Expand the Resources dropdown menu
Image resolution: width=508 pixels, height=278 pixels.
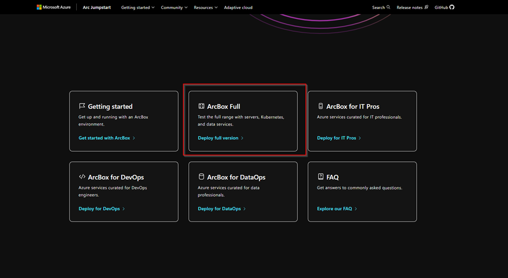tap(206, 7)
